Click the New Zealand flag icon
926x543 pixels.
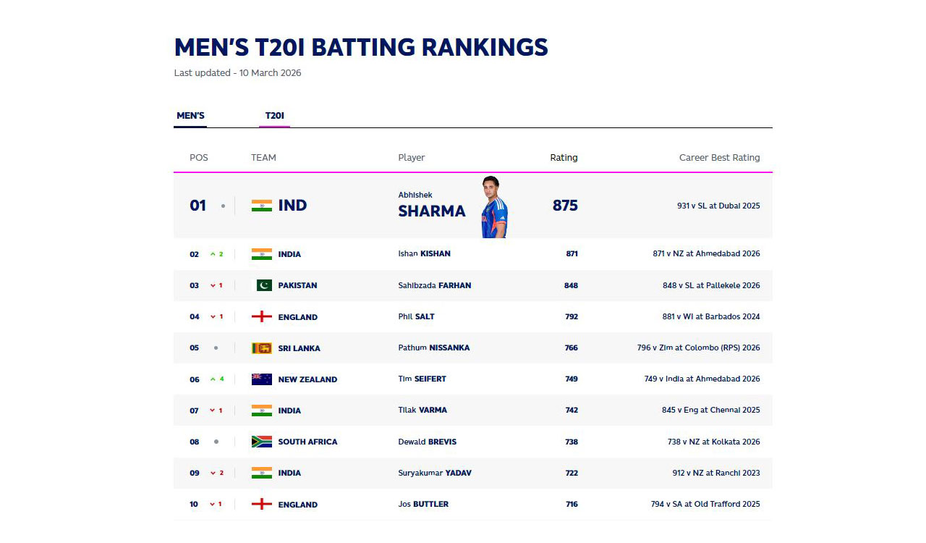coord(261,379)
